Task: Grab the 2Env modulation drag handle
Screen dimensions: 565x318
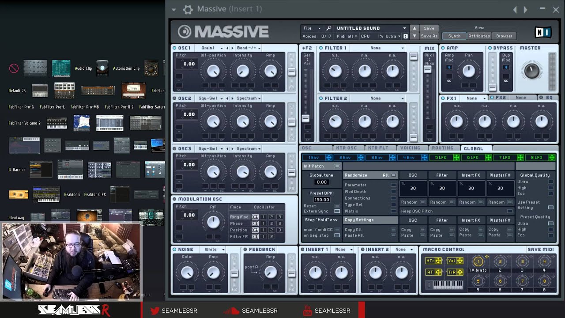Action: (x=361, y=158)
